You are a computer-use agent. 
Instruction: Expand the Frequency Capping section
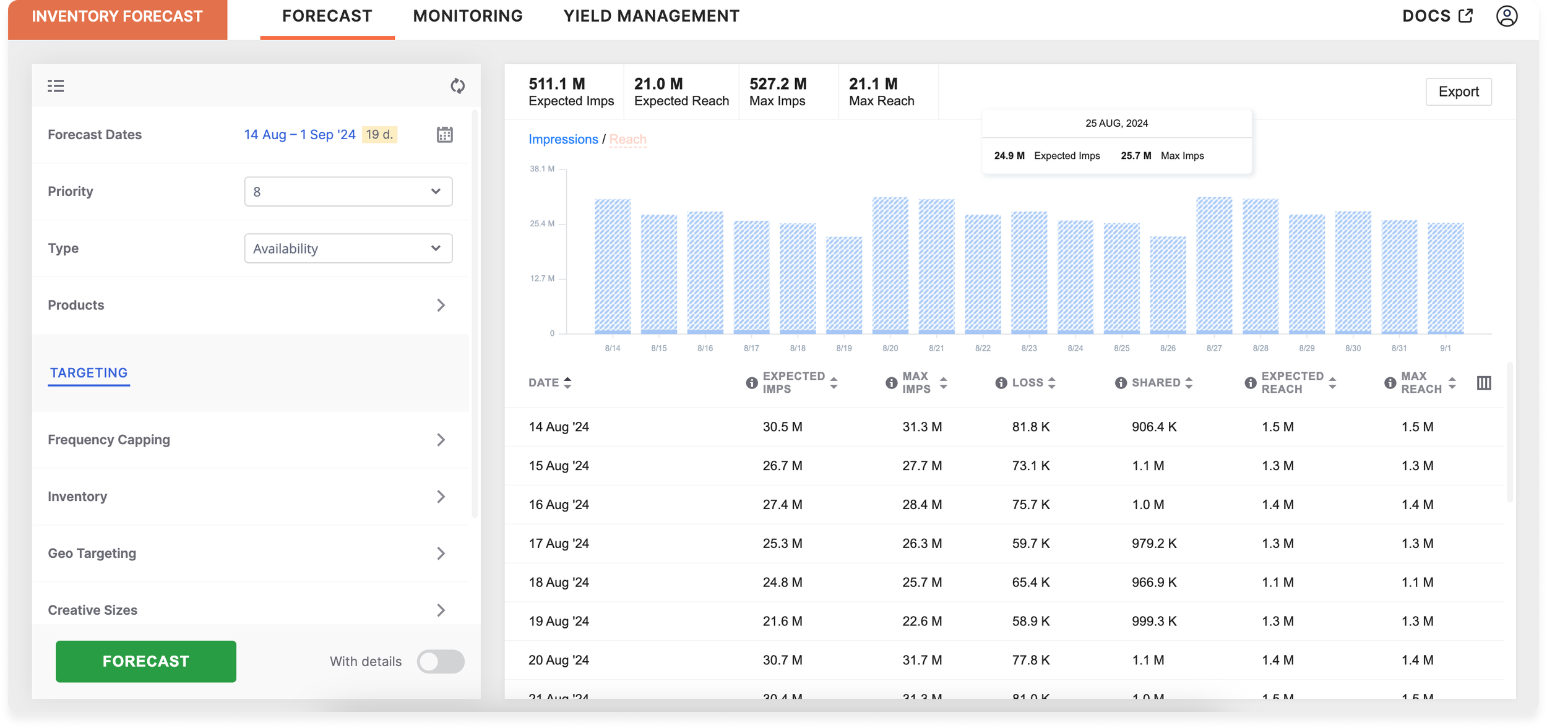(x=250, y=440)
